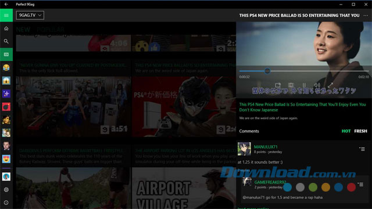Open the GAMEFREAKER92 username link
The height and width of the screenshot is (209, 372).
tap(270, 182)
